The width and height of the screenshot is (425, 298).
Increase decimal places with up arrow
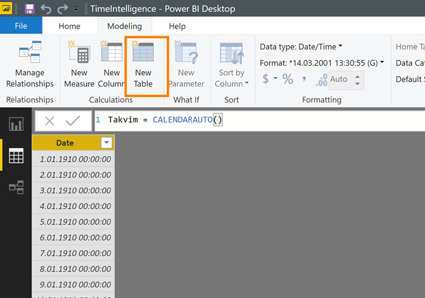tap(358, 76)
